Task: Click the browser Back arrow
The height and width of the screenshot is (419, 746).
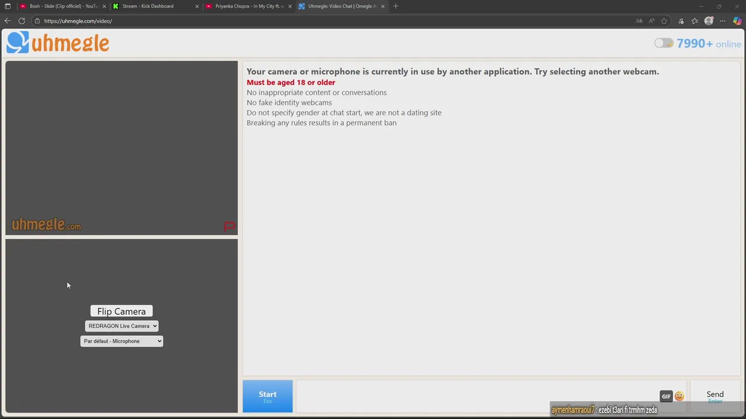Action: [8, 21]
